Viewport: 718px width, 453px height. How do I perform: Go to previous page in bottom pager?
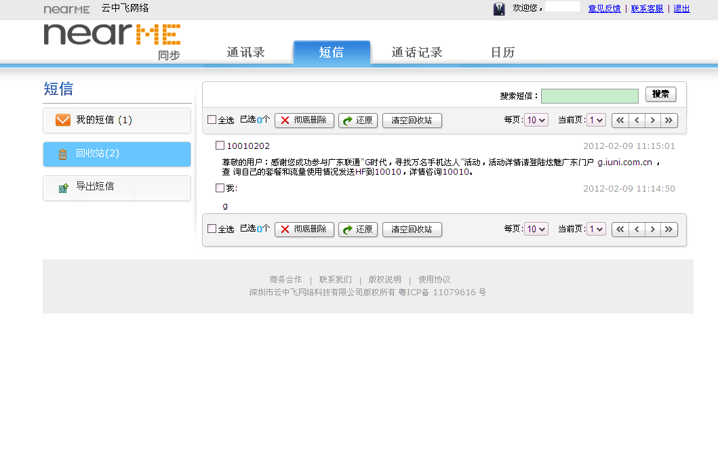pos(637,229)
